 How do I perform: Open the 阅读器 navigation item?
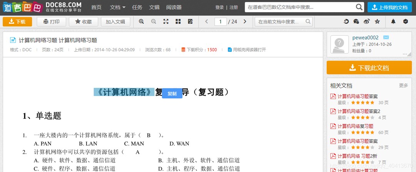point(174,7)
